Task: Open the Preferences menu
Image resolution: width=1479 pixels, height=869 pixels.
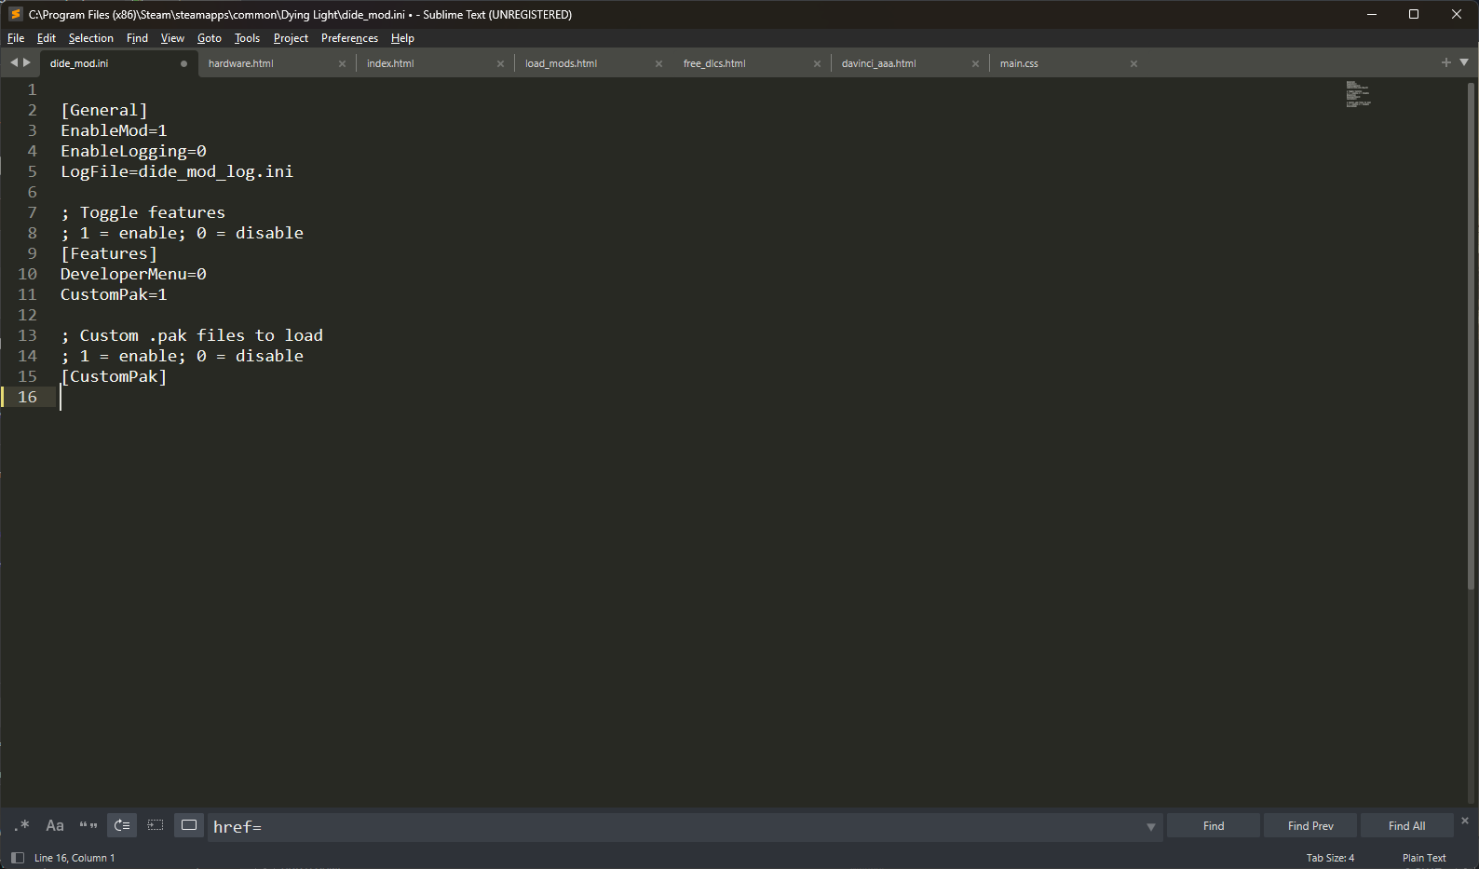Action: (349, 38)
